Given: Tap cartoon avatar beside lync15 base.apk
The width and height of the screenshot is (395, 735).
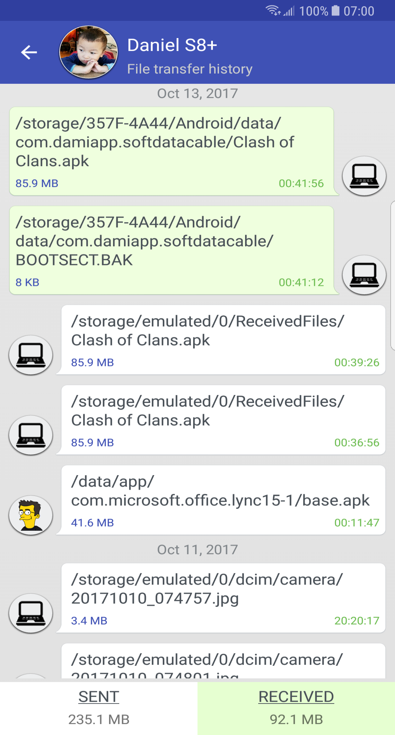Looking at the screenshot, I should [x=31, y=515].
